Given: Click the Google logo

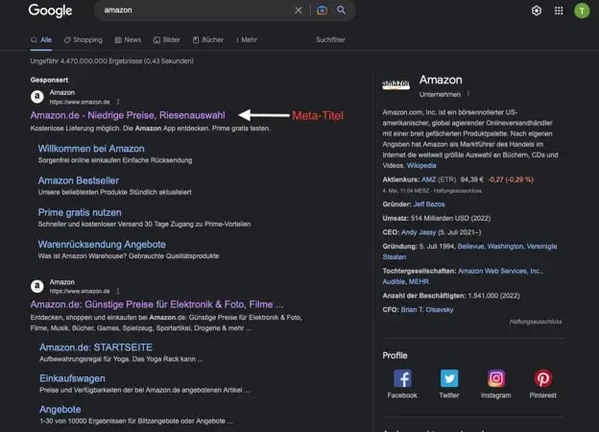Looking at the screenshot, I should [50, 11].
